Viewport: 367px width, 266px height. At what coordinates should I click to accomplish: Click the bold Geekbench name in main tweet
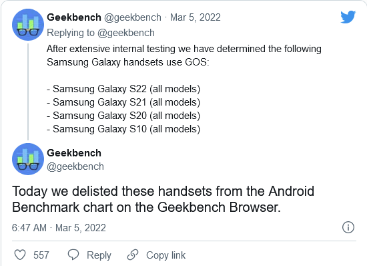coord(74,153)
